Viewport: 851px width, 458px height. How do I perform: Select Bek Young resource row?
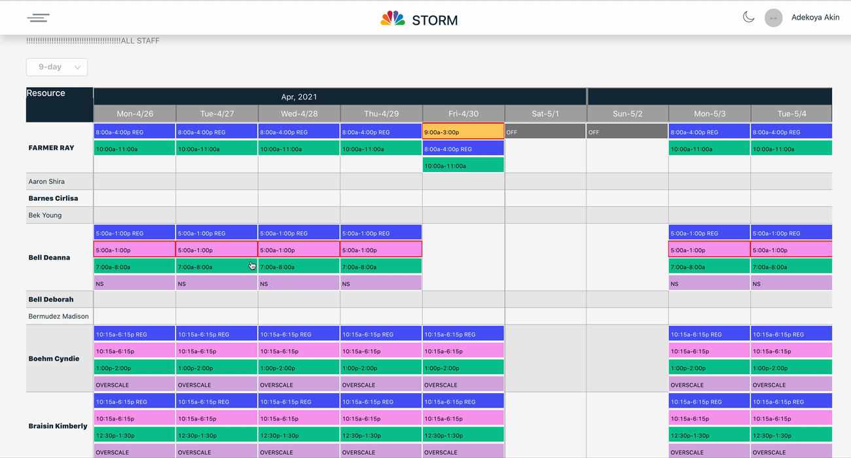(x=60, y=215)
